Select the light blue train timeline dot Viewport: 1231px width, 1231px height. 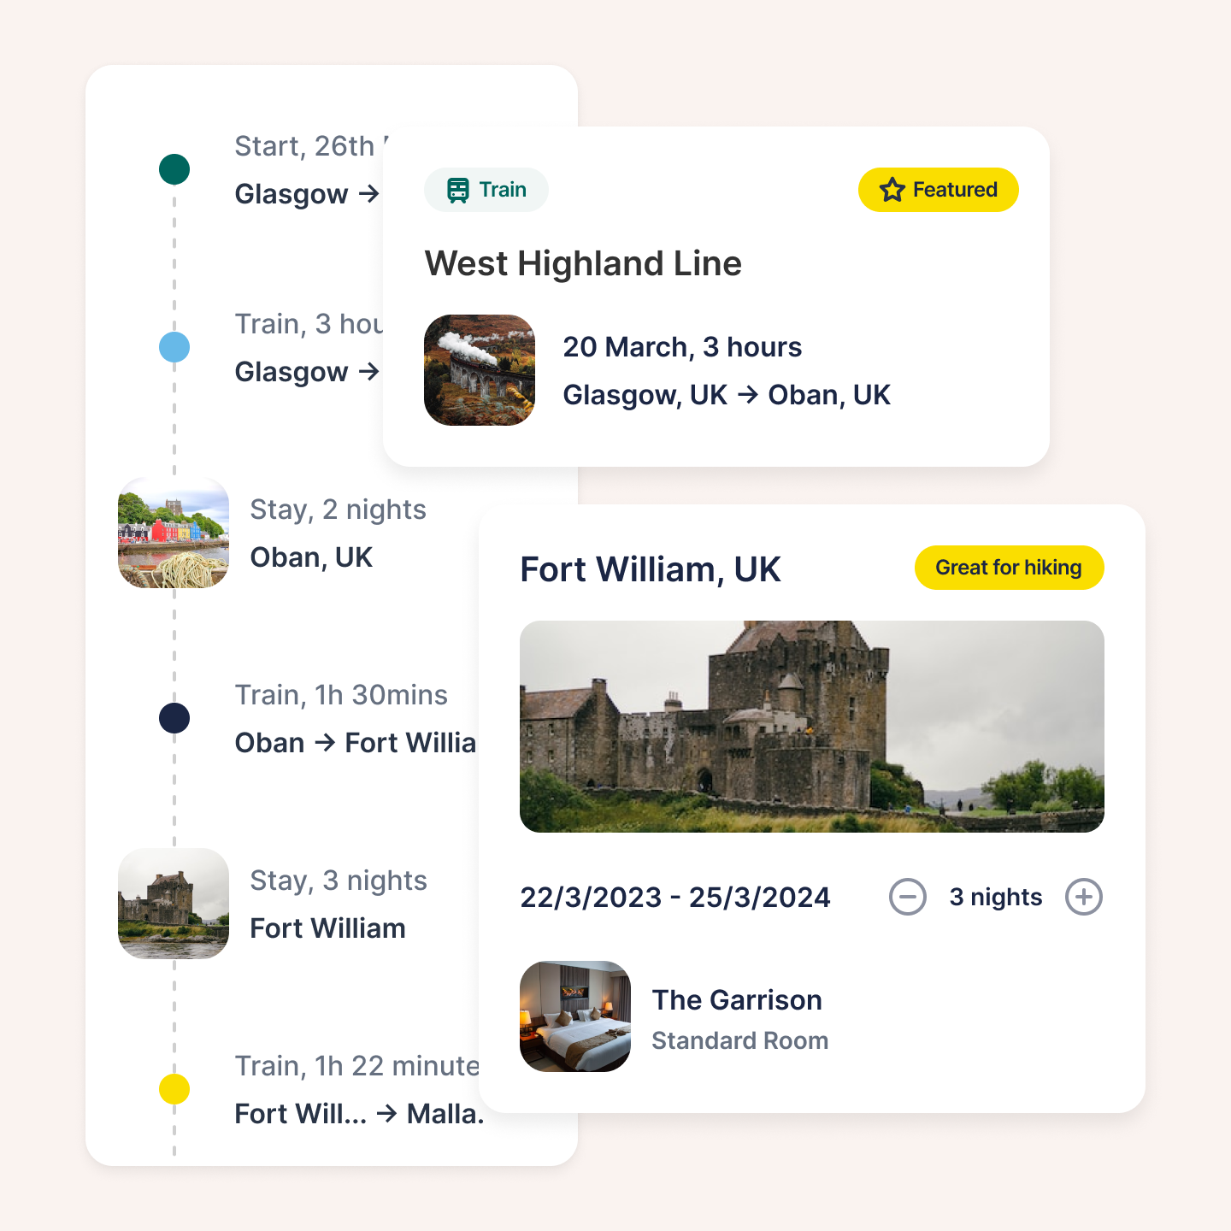(x=174, y=347)
